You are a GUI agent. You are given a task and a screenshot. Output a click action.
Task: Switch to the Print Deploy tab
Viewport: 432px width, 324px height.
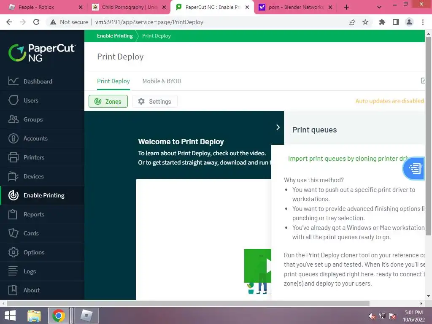113,81
